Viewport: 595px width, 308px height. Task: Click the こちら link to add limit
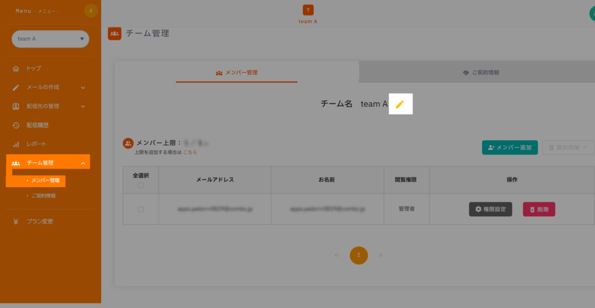(x=190, y=152)
